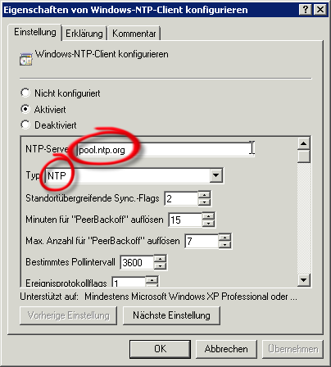Switch to the Erklärung tab
Viewport: 331px width, 367px height.
(84, 34)
